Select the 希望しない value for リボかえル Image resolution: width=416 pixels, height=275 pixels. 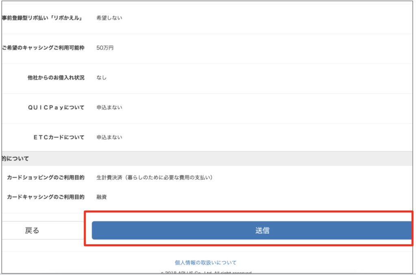109,18
